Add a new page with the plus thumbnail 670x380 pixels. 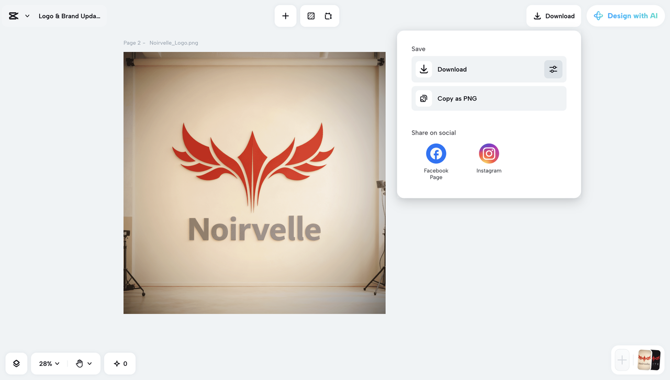click(621, 360)
